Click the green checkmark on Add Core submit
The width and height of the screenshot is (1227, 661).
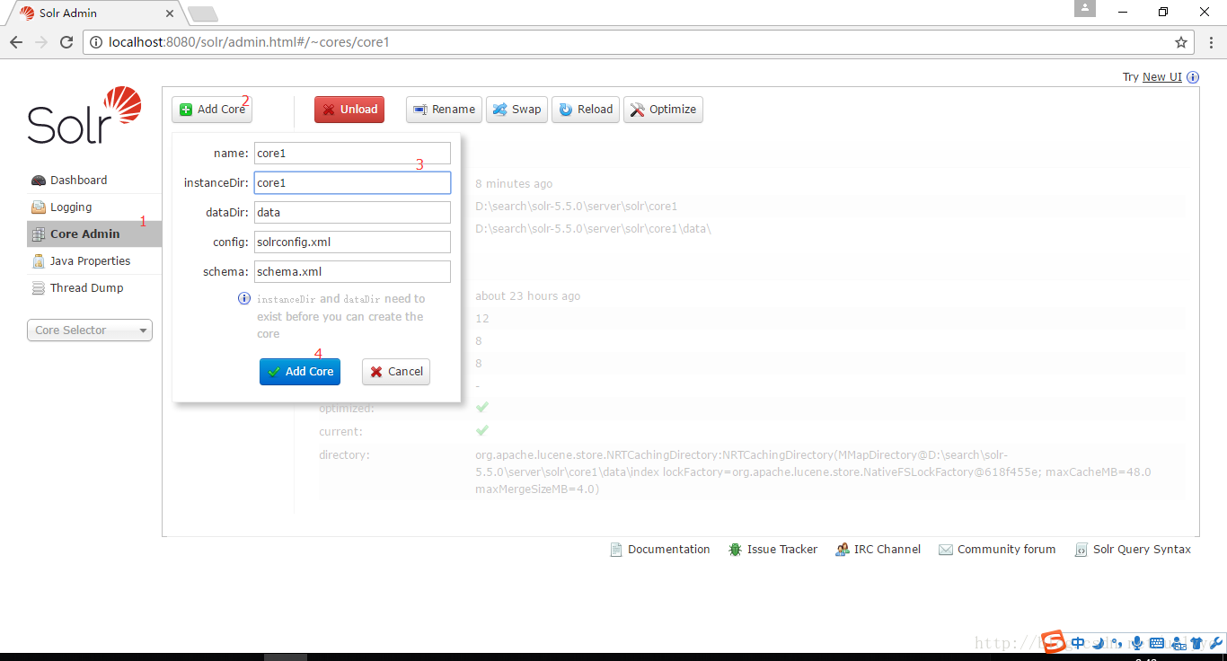(x=274, y=372)
